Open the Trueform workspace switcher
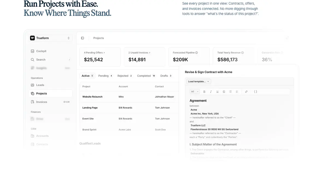Screen dimensions: 328x187 51,38
